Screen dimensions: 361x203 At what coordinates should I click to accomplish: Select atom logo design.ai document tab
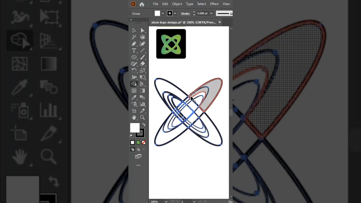[x=183, y=22]
